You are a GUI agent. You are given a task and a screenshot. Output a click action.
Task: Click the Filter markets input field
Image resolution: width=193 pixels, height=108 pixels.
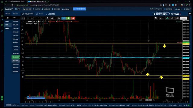pos(15,18)
